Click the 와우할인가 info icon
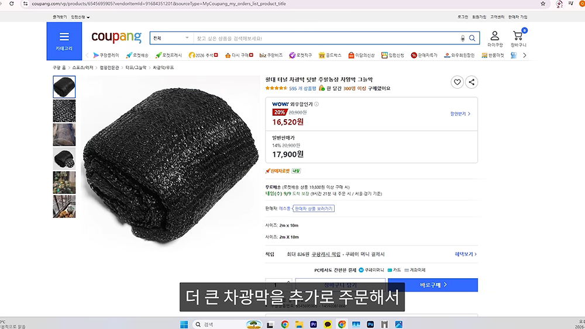Viewport: 585px width, 329px height. pyautogui.click(x=316, y=105)
